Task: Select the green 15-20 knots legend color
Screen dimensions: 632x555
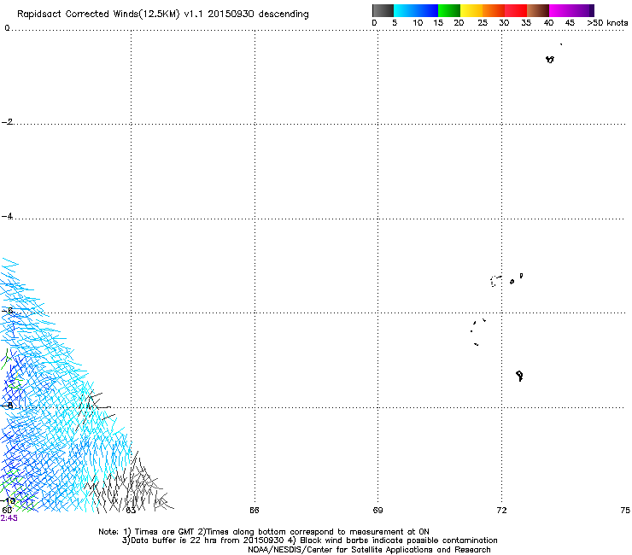Action: 449,10
